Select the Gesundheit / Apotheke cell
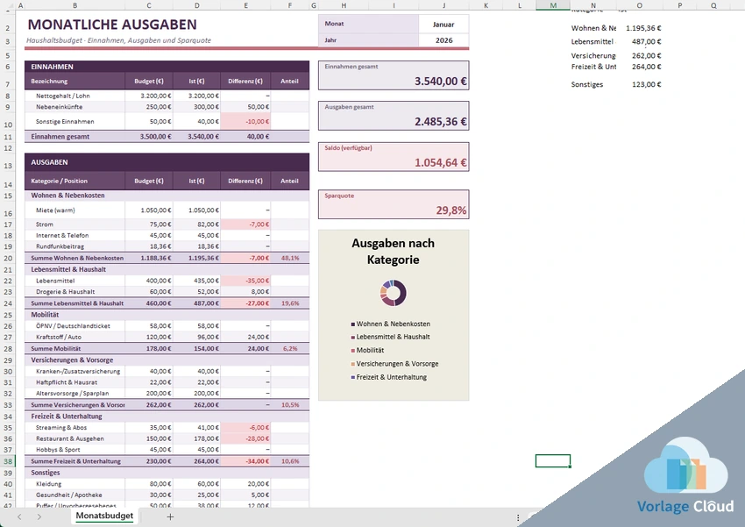This screenshot has height=527, width=745. 74,495
